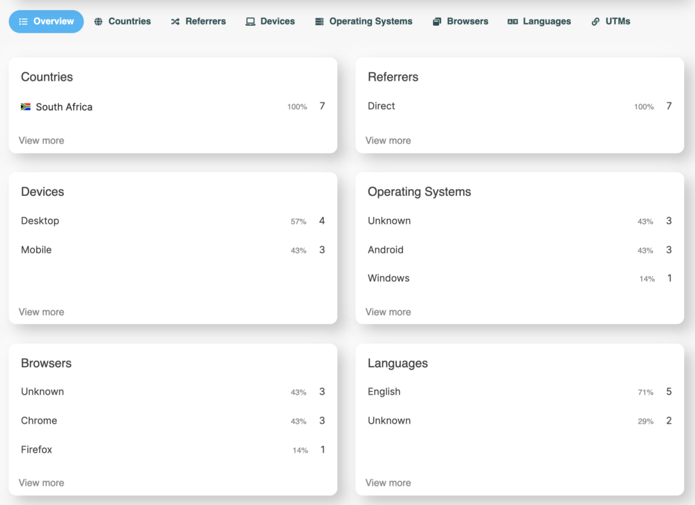Click View more in Operating Systems card

(x=388, y=312)
